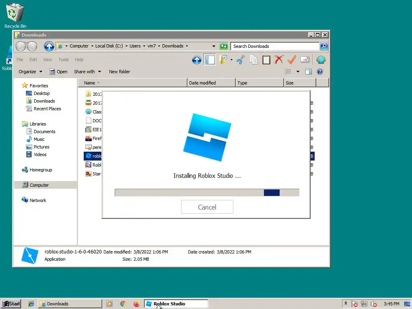412x309 pixels.
Task: Refresh the Downloads folder view
Action: tap(224, 46)
